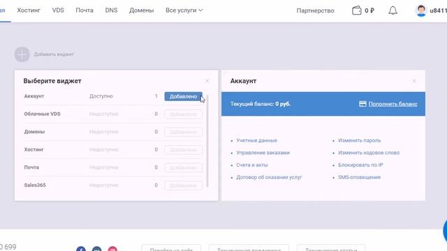Click Добавлено button for Аккаунт
This screenshot has height=251, width=447.
point(183,96)
